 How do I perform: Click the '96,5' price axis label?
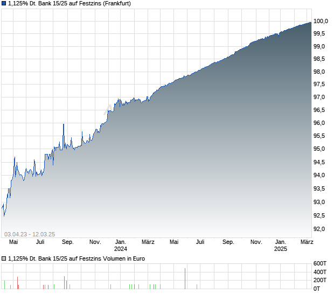tap(319, 110)
